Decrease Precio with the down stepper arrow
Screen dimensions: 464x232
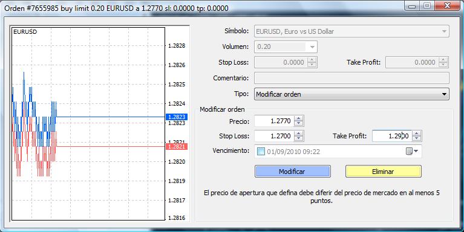299,123
